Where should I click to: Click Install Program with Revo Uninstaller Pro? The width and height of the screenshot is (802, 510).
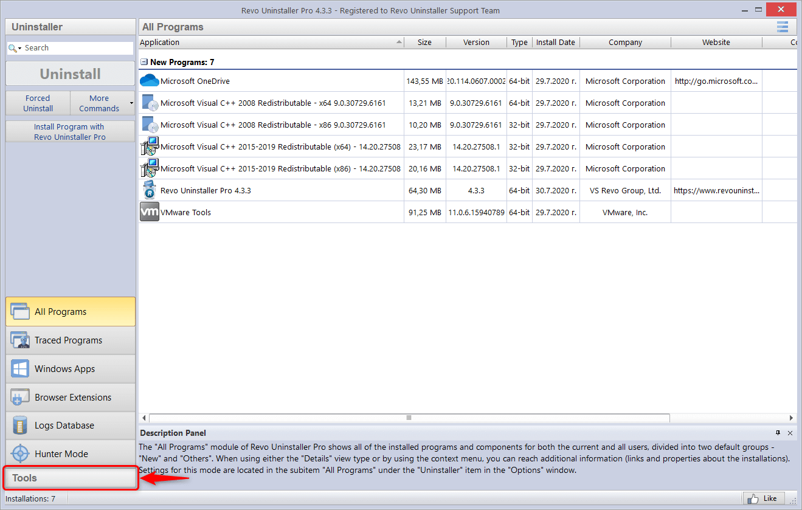70,132
